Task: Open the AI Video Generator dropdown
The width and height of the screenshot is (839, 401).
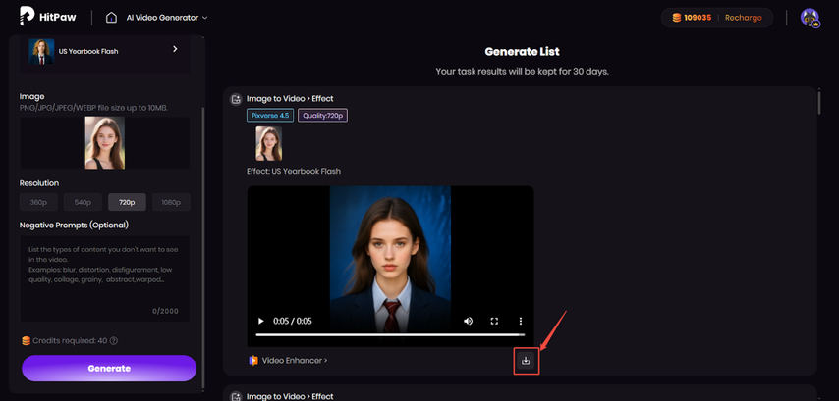Action: click(169, 18)
